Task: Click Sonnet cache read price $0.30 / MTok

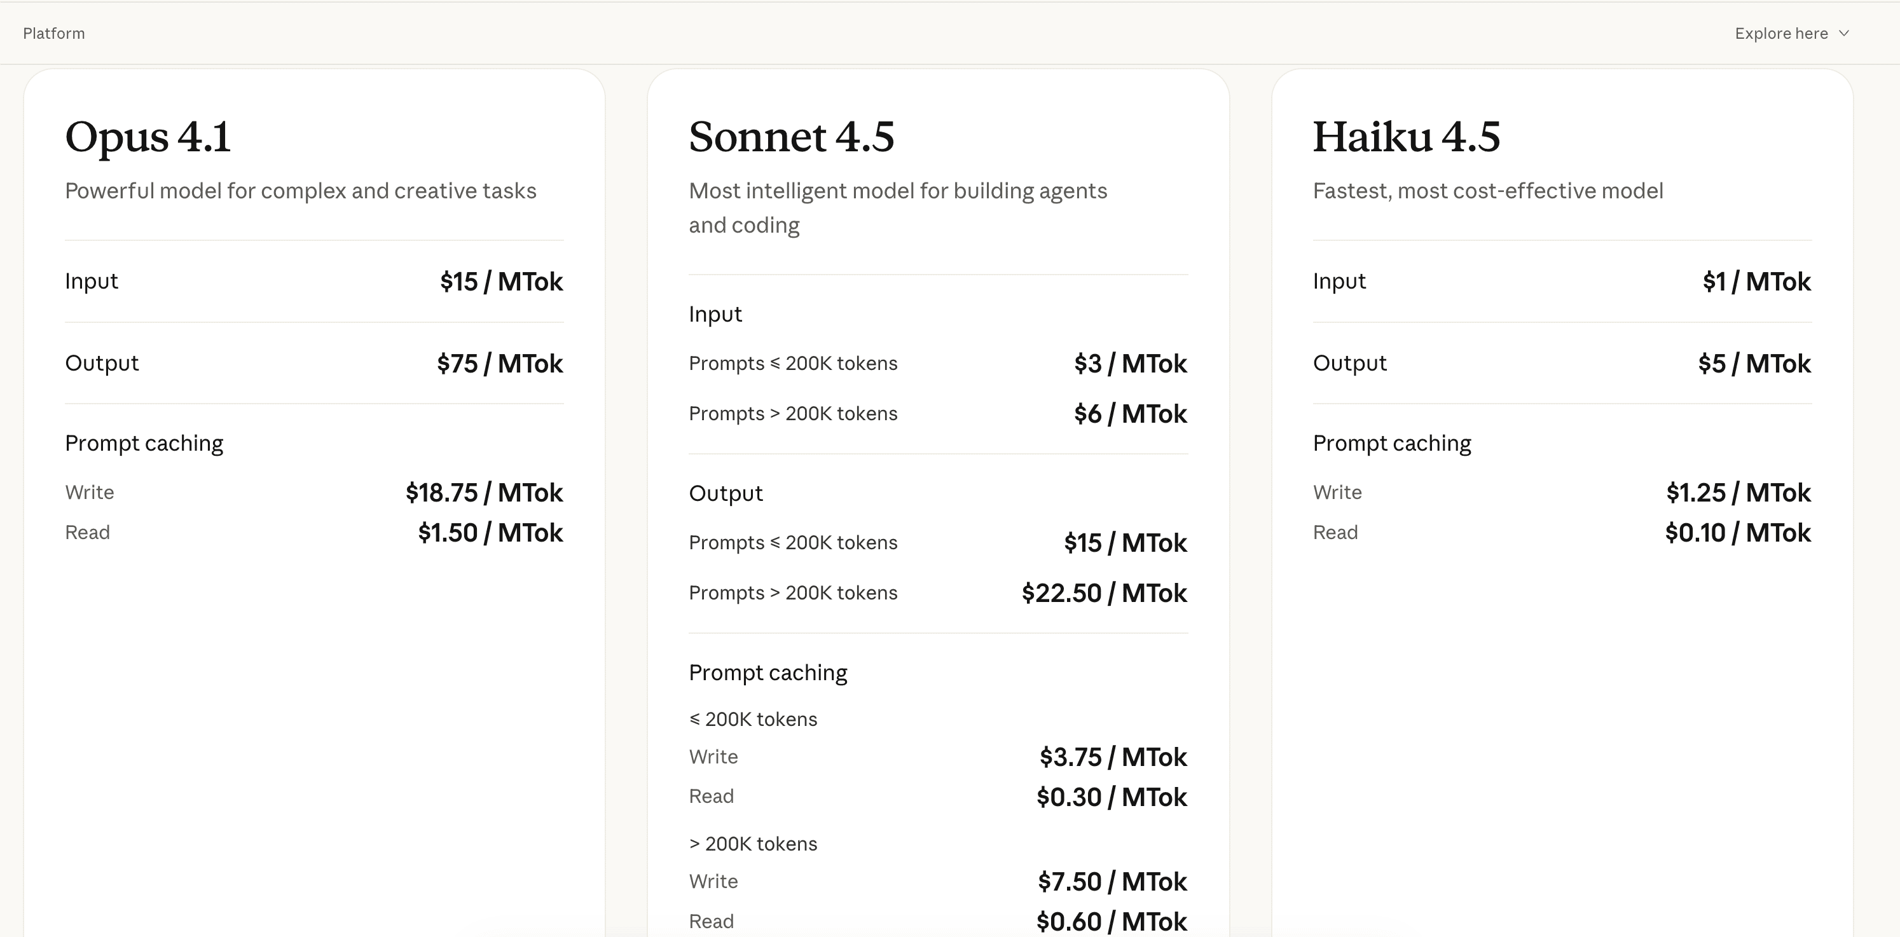Action: (1111, 797)
